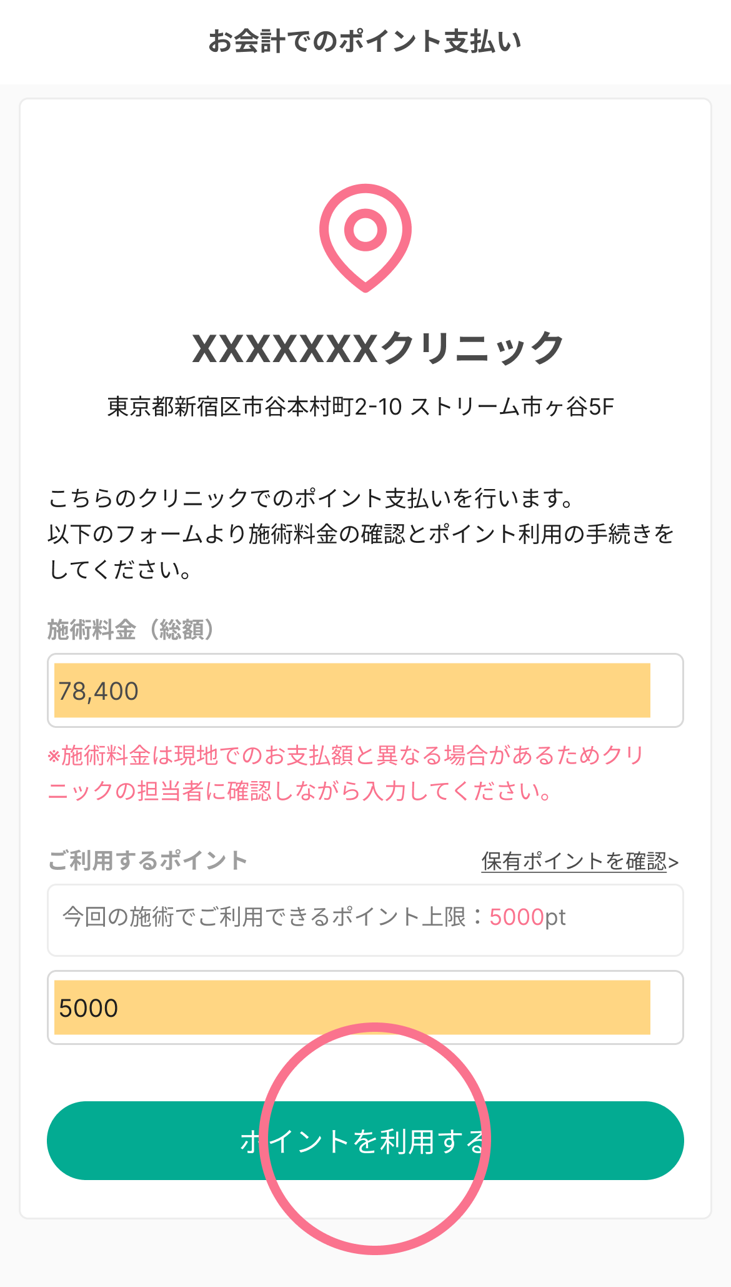Image resolution: width=731 pixels, height=1287 pixels.
Task: Click the chevron after 保有ポイントを確認
Action: [674, 862]
